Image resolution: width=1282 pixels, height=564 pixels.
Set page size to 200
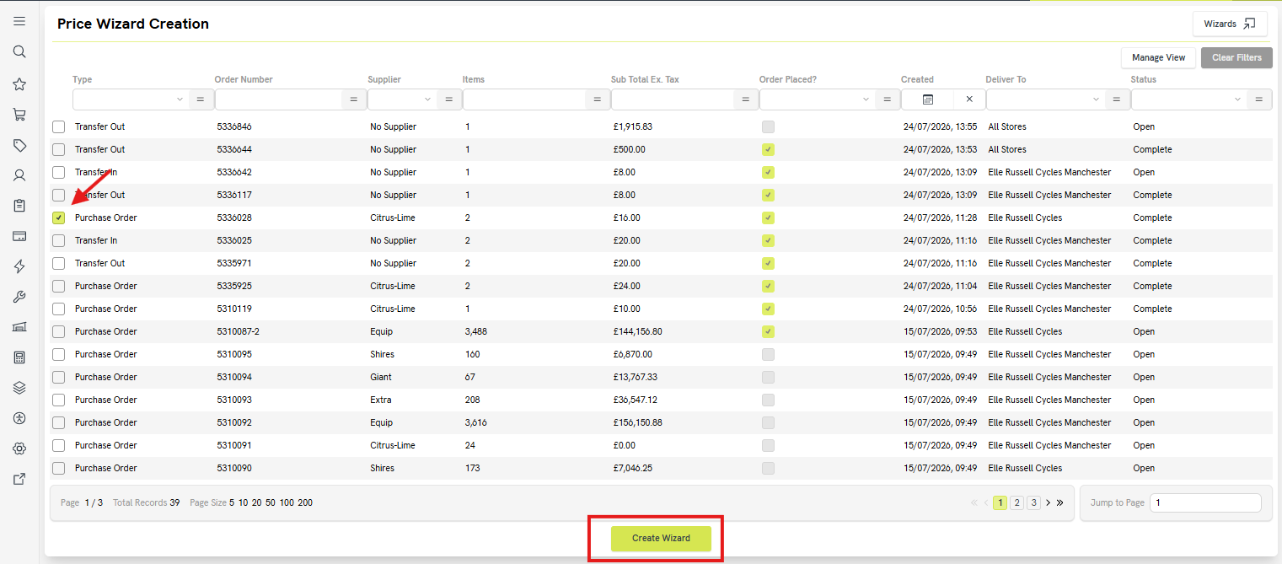pos(305,502)
